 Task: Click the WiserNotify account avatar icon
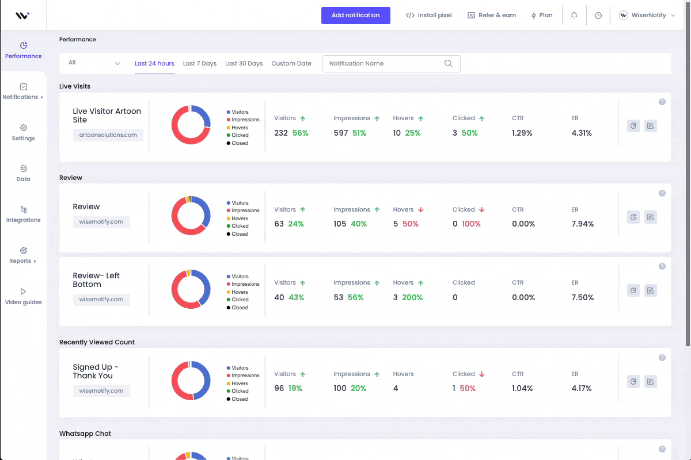[624, 16]
